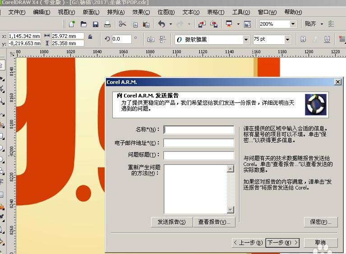
Task: Click the Import icon
Action: 202,24
